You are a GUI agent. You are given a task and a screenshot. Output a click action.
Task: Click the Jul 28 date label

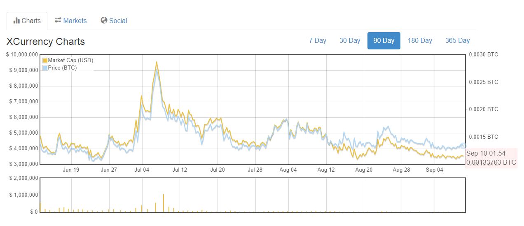point(255,170)
